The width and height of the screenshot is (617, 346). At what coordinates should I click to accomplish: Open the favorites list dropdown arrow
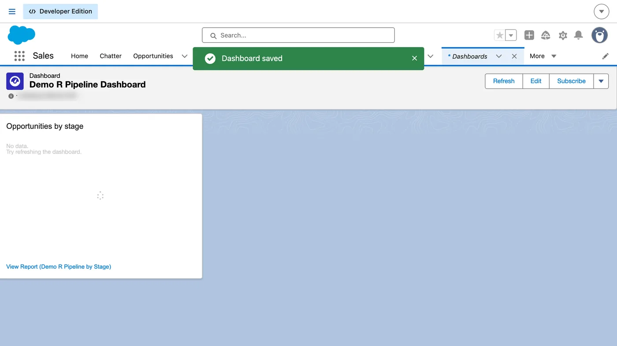511,35
